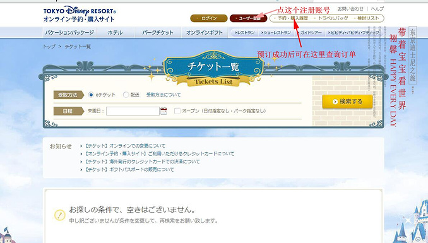This screenshot has width=428, height=243.
Task: Switch to バケーションパッケージ tab
Action: point(69,32)
